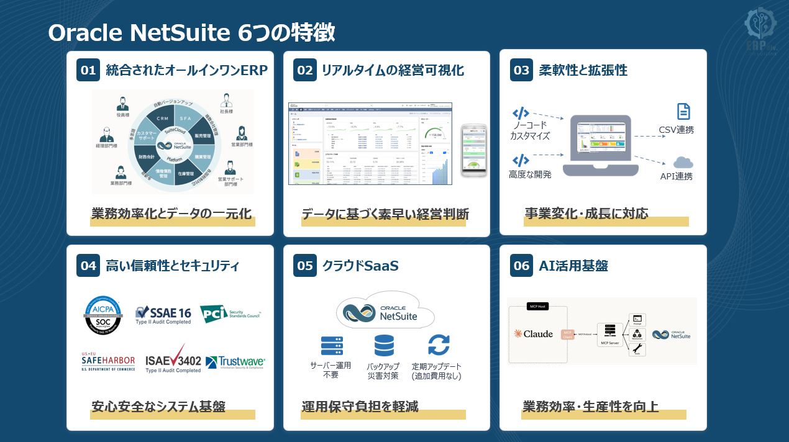The width and height of the screenshot is (789, 442).
Task: Click the SSAE 16 logo
Action: 163,315
